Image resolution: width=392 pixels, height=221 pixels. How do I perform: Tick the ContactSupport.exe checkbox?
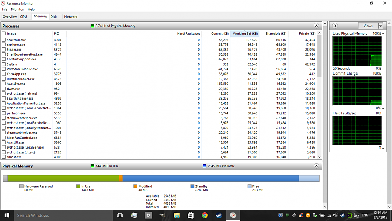coord(4,59)
